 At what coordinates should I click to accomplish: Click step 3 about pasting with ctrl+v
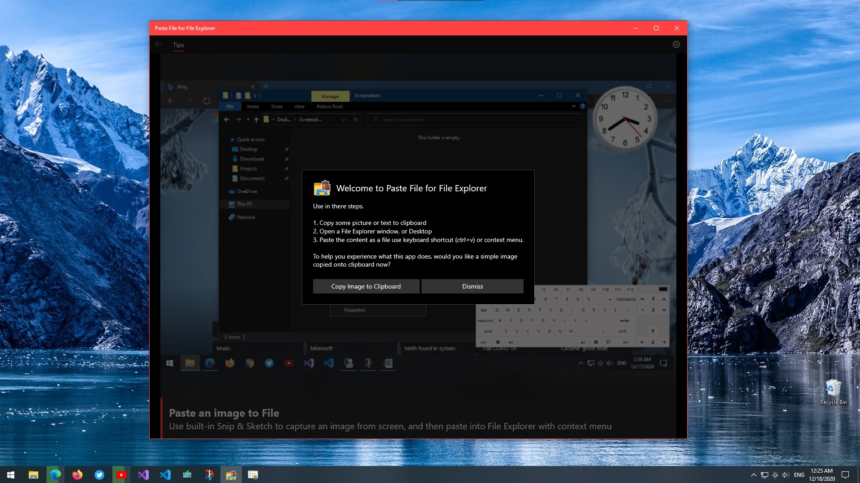point(418,240)
